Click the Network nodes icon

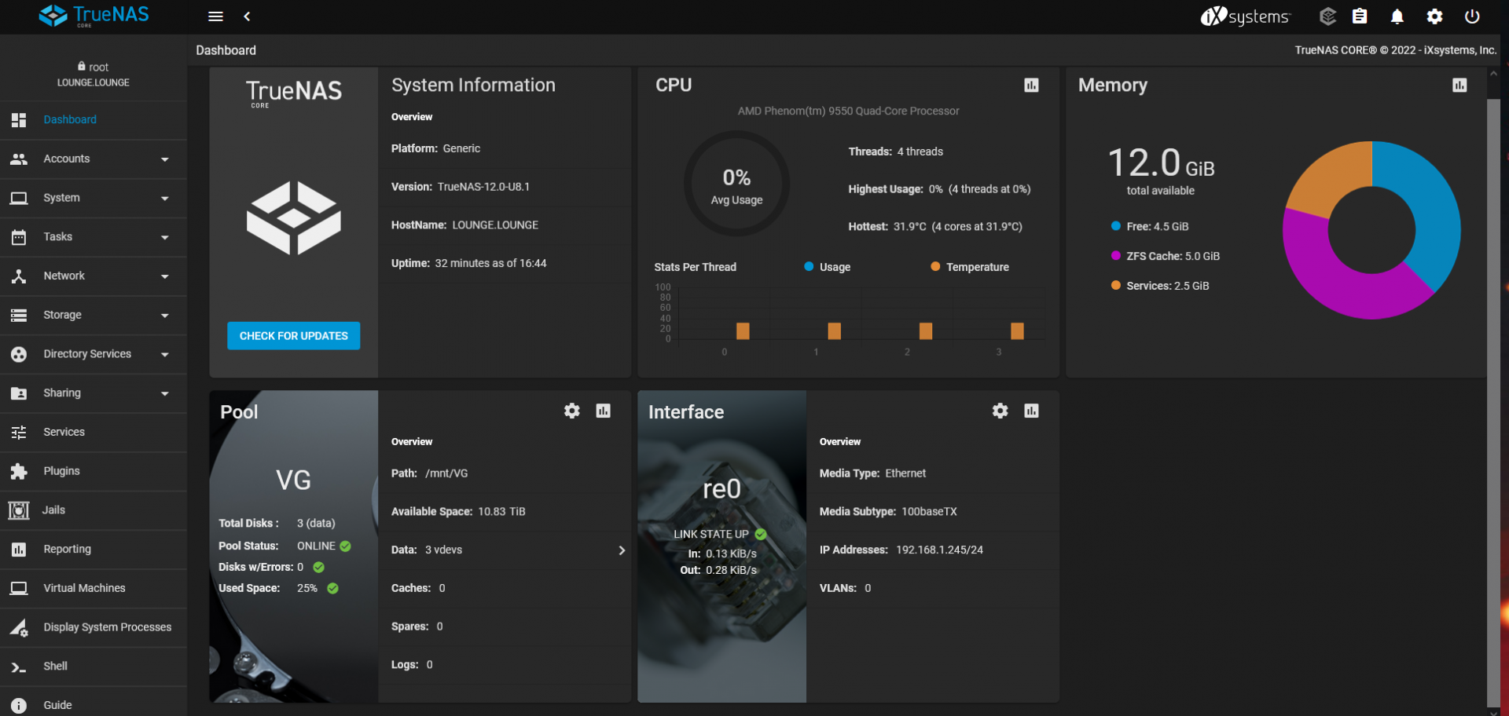[19, 276]
